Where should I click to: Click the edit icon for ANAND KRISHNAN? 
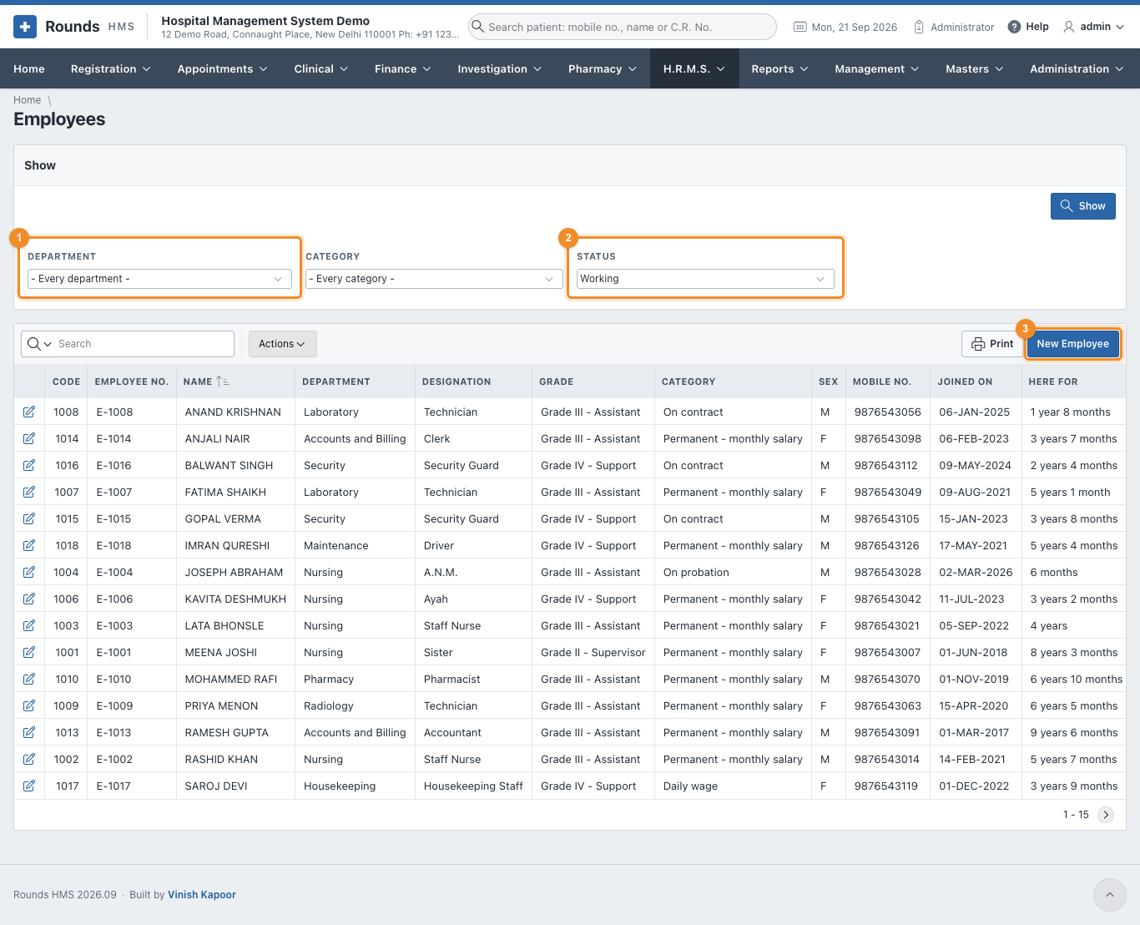pyautogui.click(x=29, y=412)
